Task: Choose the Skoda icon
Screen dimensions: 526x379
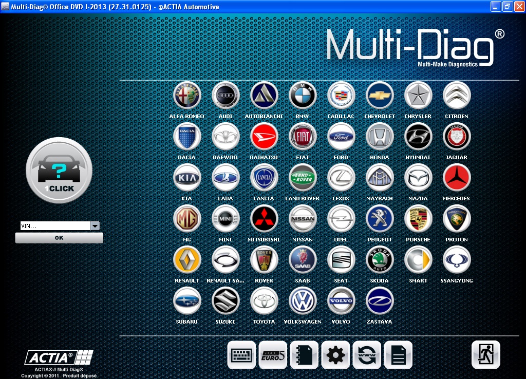Action: tap(380, 260)
